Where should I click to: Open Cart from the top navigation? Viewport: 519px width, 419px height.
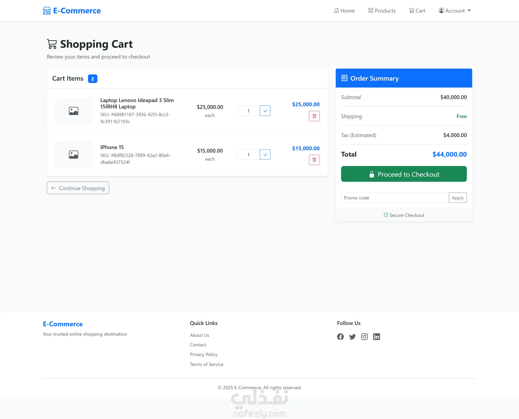pyautogui.click(x=417, y=11)
